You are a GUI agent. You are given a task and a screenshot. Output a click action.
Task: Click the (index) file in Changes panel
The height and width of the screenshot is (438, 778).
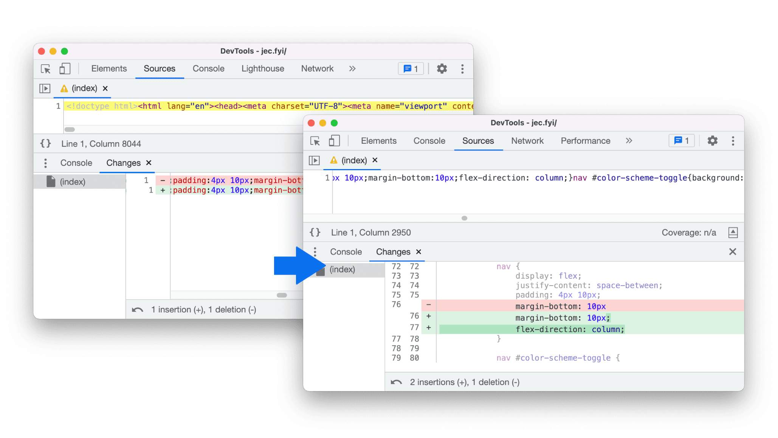[x=343, y=269]
